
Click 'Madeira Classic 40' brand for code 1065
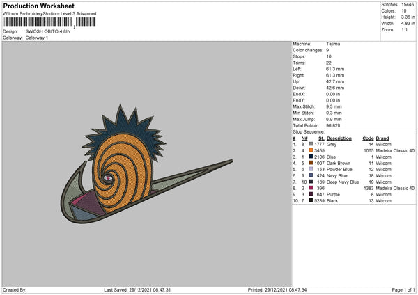pos(395,151)
